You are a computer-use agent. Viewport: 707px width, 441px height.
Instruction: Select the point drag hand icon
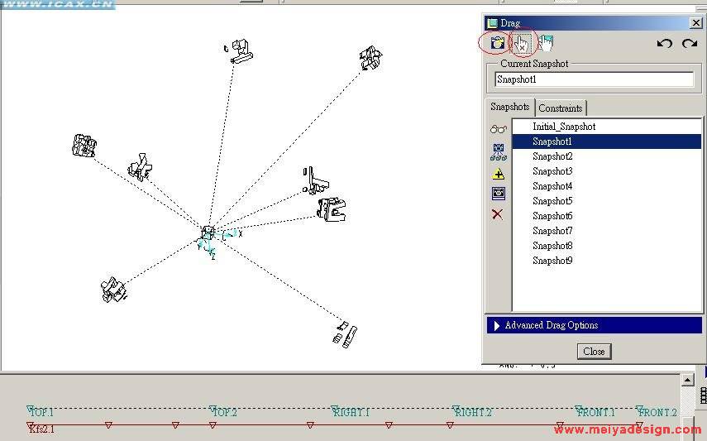[522, 43]
